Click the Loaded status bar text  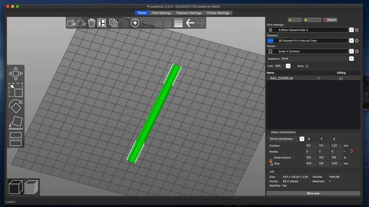(10, 202)
